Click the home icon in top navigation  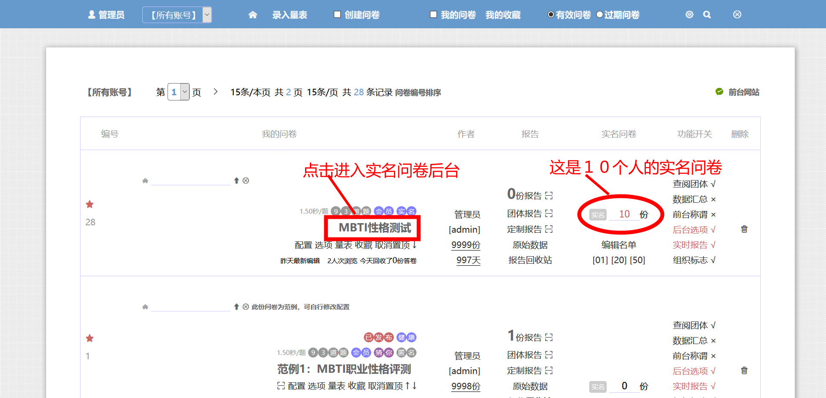point(253,15)
